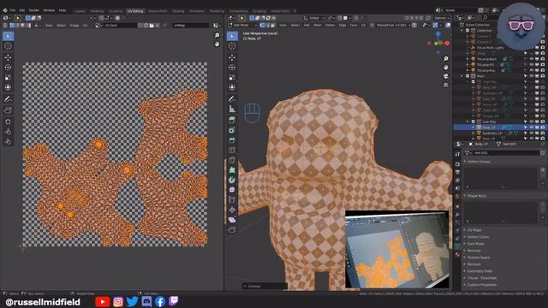Image resolution: width=548 pixels, height=308 pixels.
Task: Expand the Vertex Groups panel
Action: [x=479, y=162]
